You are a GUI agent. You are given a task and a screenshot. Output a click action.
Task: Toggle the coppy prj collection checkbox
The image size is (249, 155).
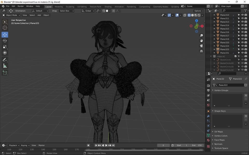(236, 56)
